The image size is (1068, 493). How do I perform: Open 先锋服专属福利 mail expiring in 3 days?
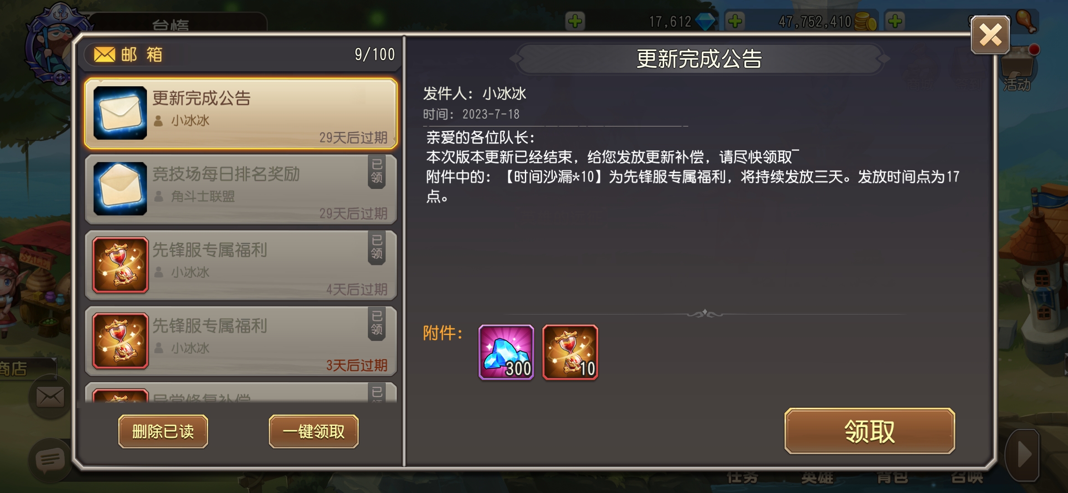(241, 341)
